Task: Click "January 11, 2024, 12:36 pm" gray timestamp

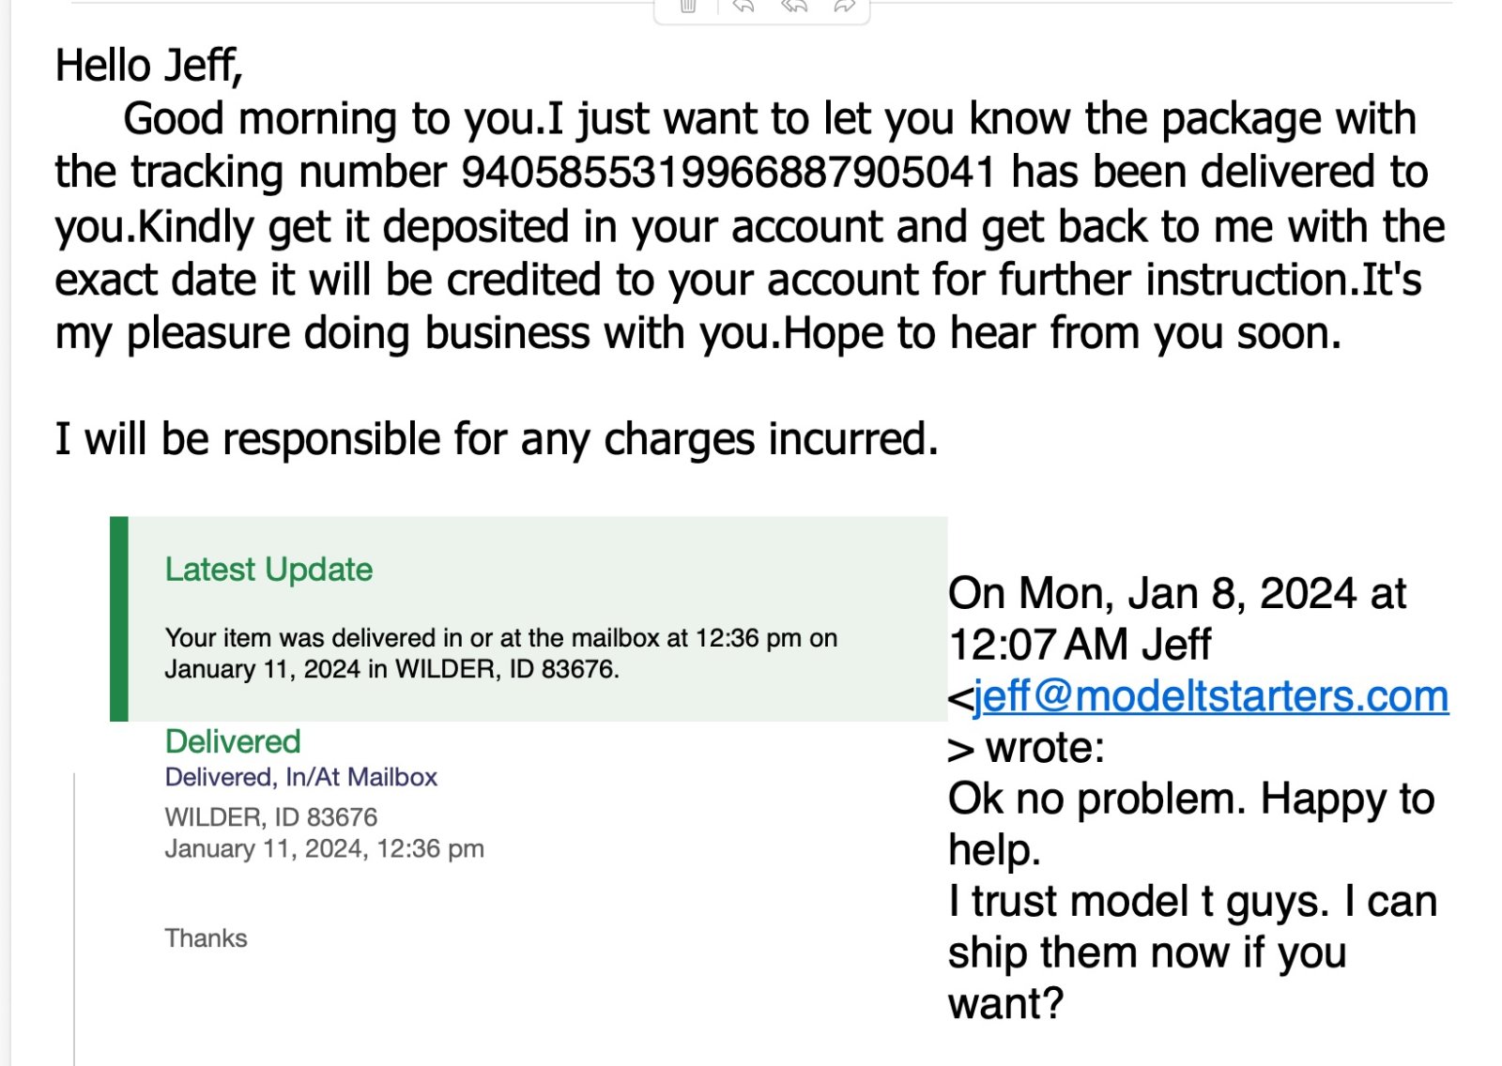Action: [x=324, y=849]
